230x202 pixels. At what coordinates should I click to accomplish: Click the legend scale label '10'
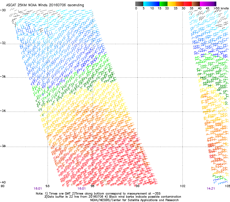[x=152, y=8]
